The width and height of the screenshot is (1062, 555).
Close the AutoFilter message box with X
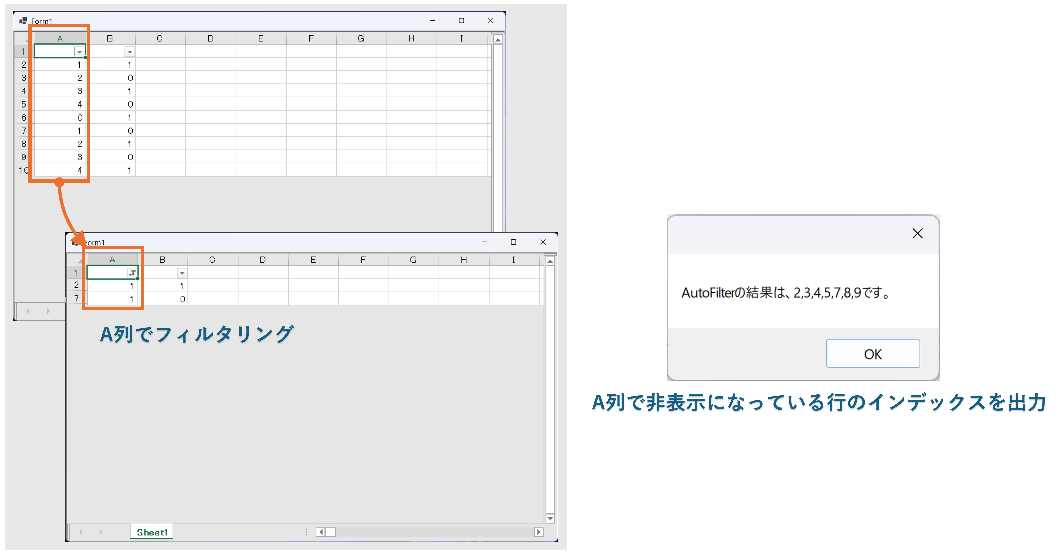click(x=917, y=233)
